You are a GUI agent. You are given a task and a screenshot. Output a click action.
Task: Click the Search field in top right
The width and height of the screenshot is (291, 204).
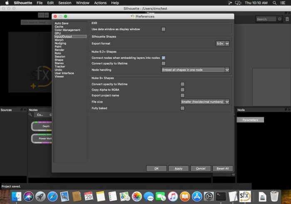[x=266, y=19]
